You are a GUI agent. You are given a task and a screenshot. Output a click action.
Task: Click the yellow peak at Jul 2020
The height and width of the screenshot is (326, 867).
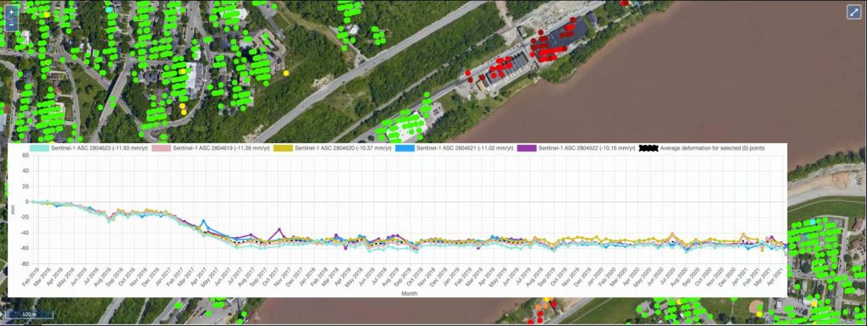point(671,234)
